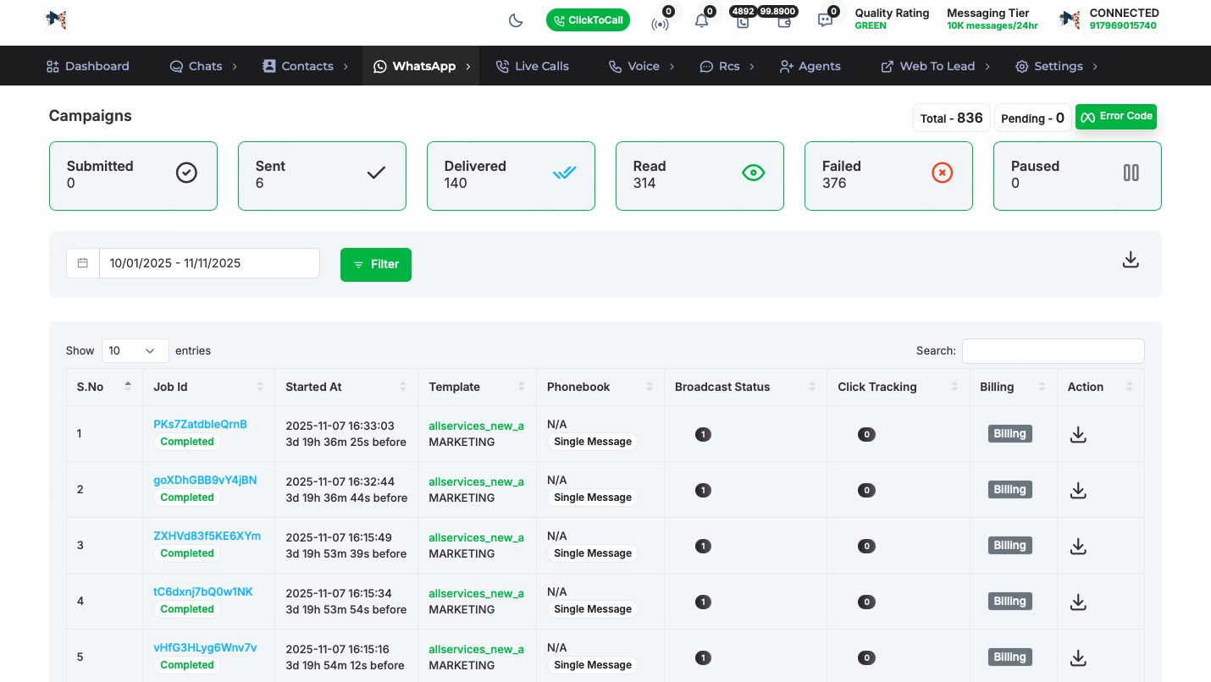Click the broadcast signal icon in header
The width and height of the screenshot is (1211, 682).
[x=660, y=22]
